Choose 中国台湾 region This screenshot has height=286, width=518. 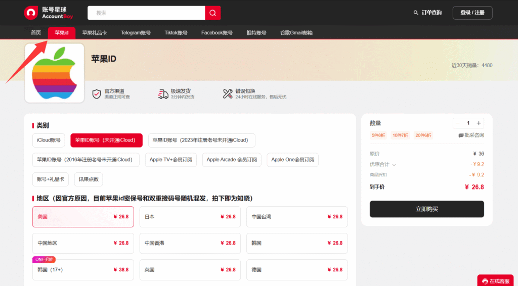(297, 217)
